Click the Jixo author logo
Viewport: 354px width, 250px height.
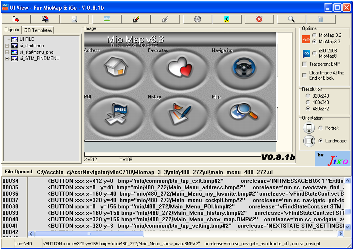pyautogui.click(x=332, y=159)
